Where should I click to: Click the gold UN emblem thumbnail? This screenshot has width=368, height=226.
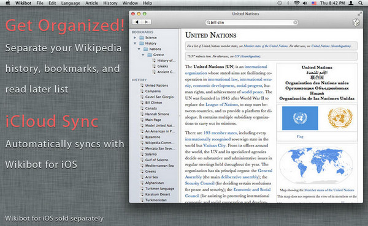point(340,117)
